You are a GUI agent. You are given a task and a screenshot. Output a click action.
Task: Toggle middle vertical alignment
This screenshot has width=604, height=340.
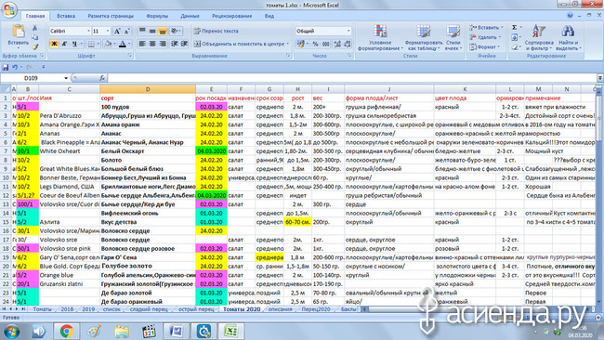click(x=152, y=32)
